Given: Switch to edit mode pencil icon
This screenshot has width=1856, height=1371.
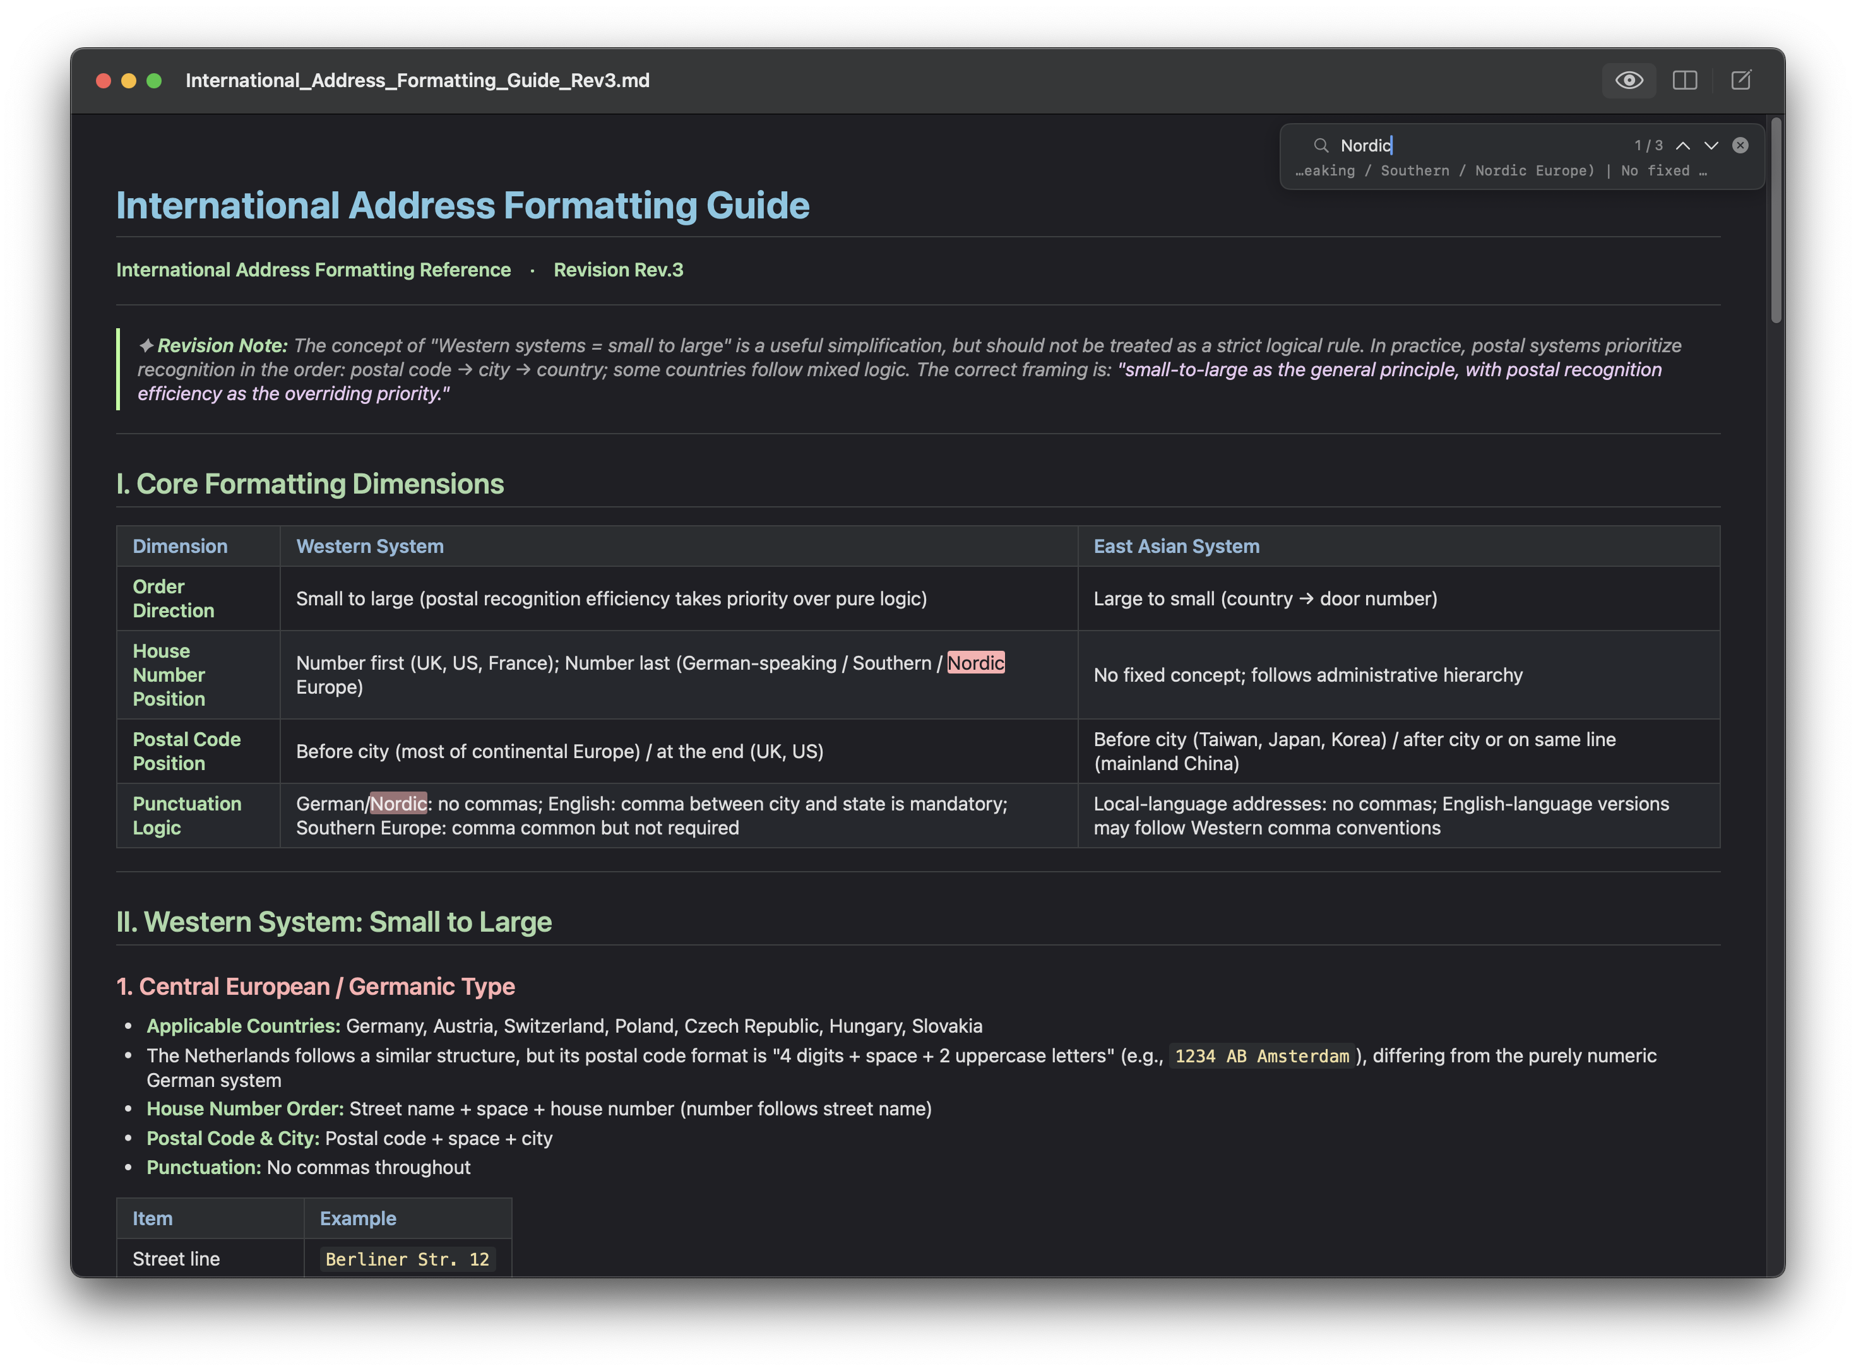Looking at the screenshot, I should pos(1740,81).
